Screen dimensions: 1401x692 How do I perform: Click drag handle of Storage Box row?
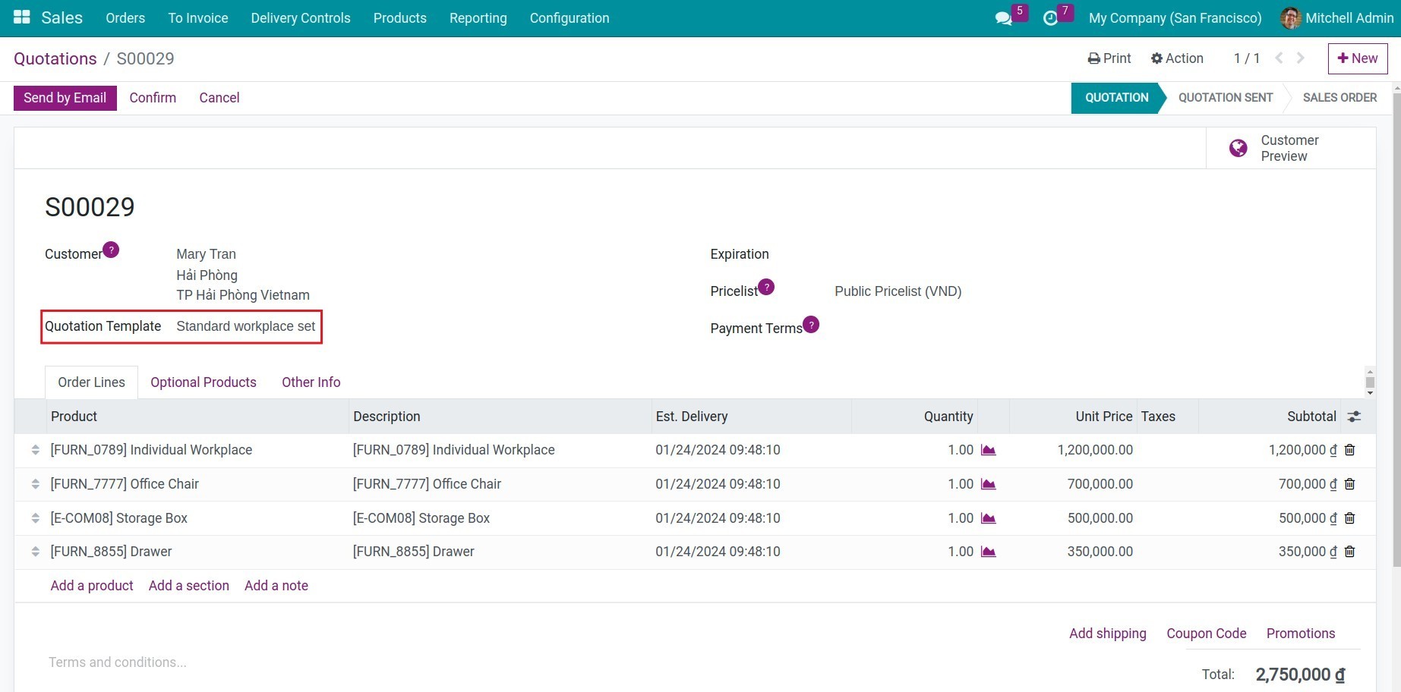[x=35, y=518]
